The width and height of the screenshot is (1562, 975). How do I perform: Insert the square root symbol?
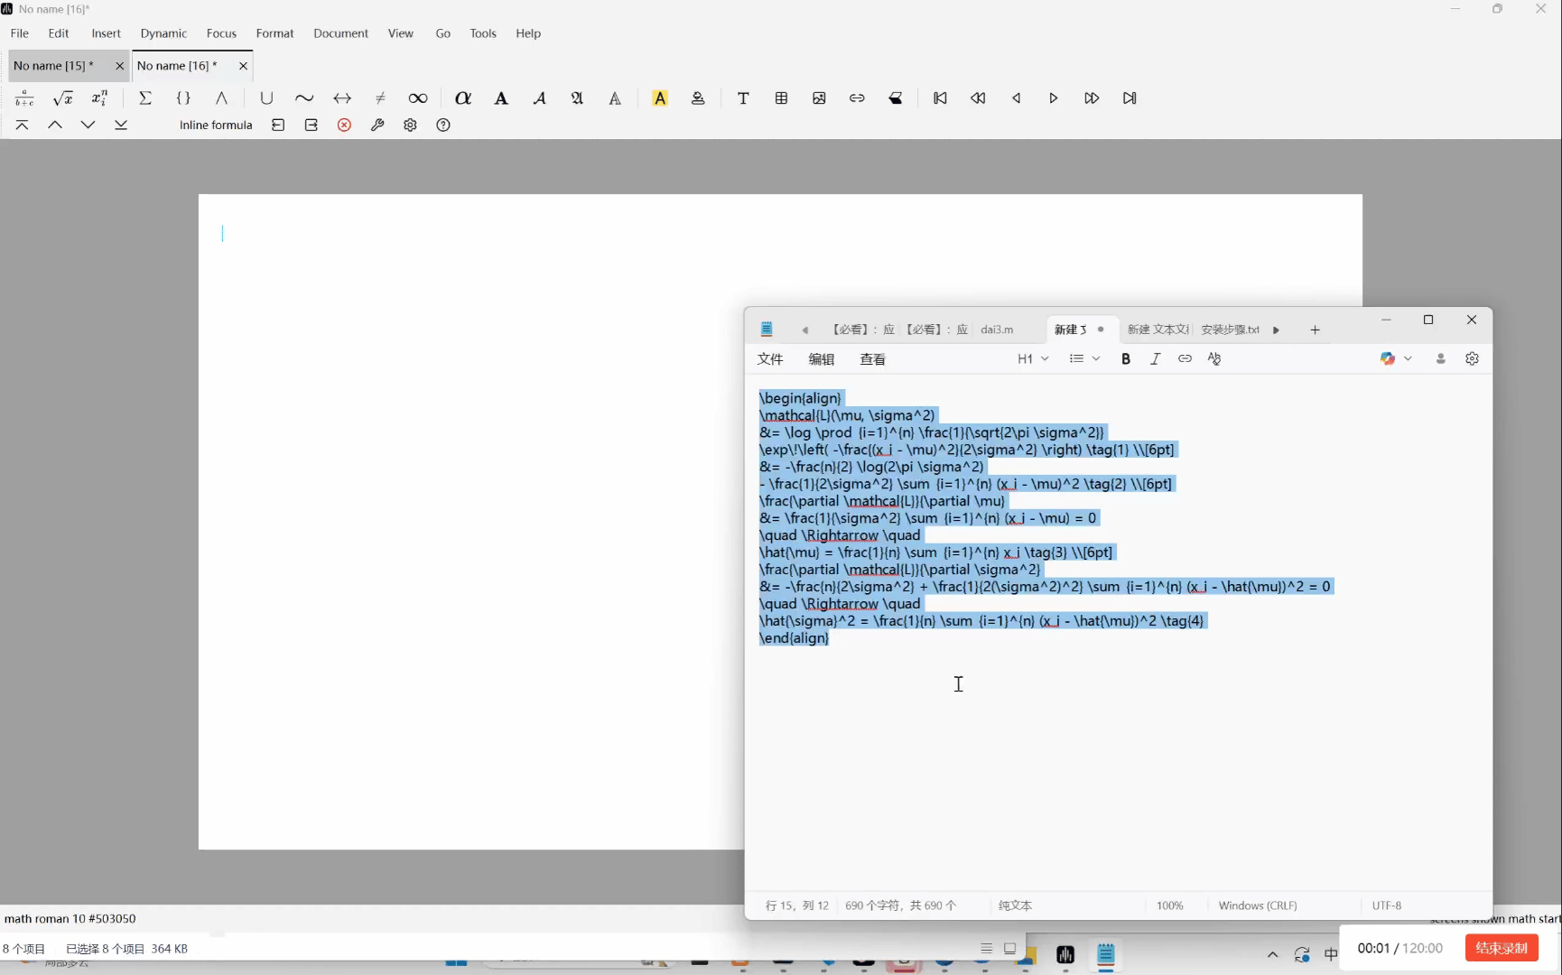(x=64, y=98)
